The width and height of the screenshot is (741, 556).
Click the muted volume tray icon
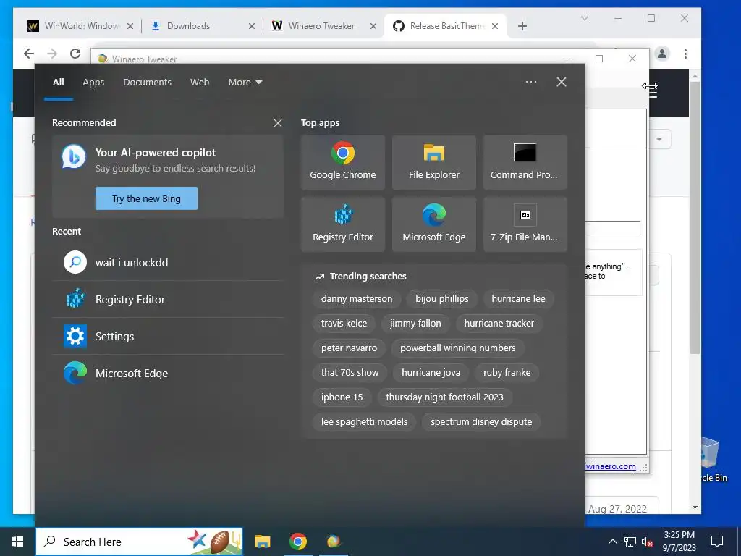(x=647, y=542)
